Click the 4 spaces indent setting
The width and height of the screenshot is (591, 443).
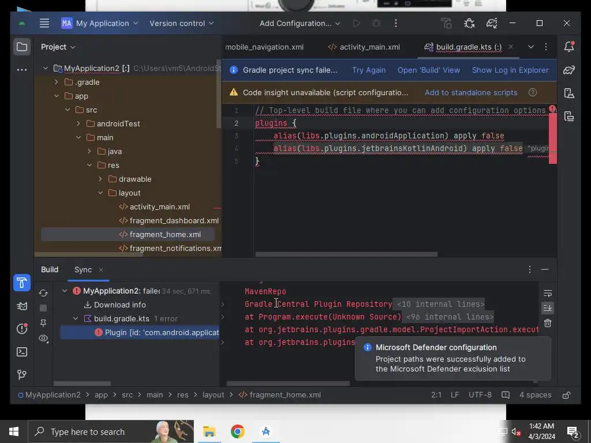535,395
